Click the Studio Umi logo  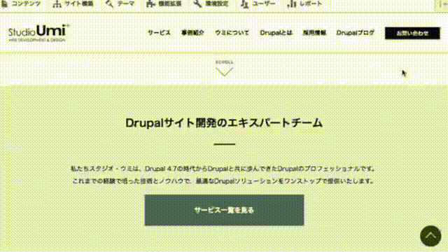coord(39,33)
